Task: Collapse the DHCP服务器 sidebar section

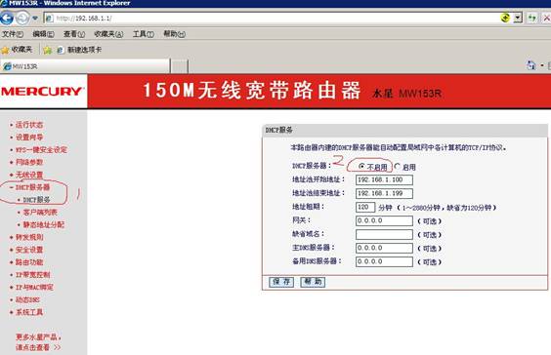Action: [32, 187]
